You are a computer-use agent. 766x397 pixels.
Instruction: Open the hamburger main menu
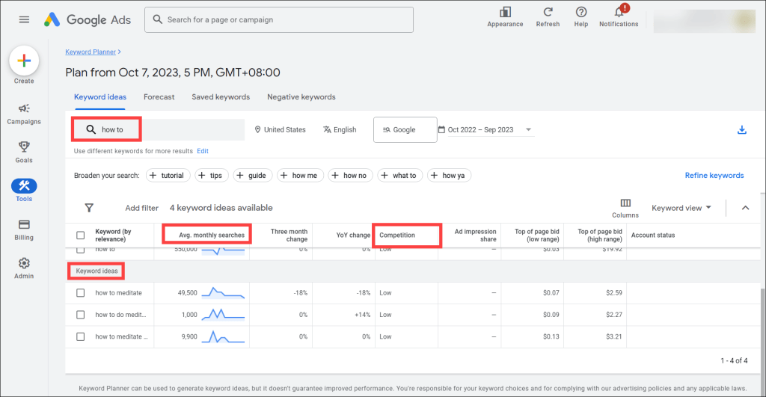pyautogui.click(x=24, y=19)
